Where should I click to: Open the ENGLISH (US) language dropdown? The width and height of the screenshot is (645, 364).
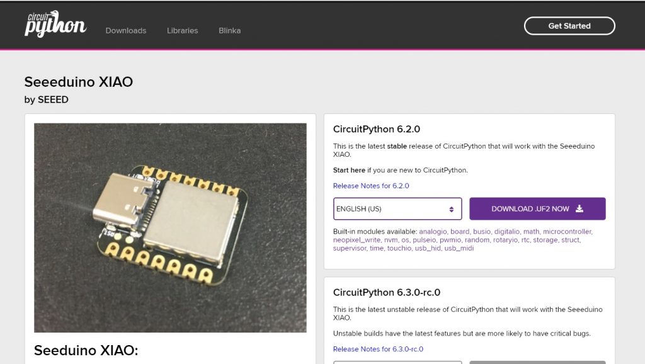[x=397, y=209]
